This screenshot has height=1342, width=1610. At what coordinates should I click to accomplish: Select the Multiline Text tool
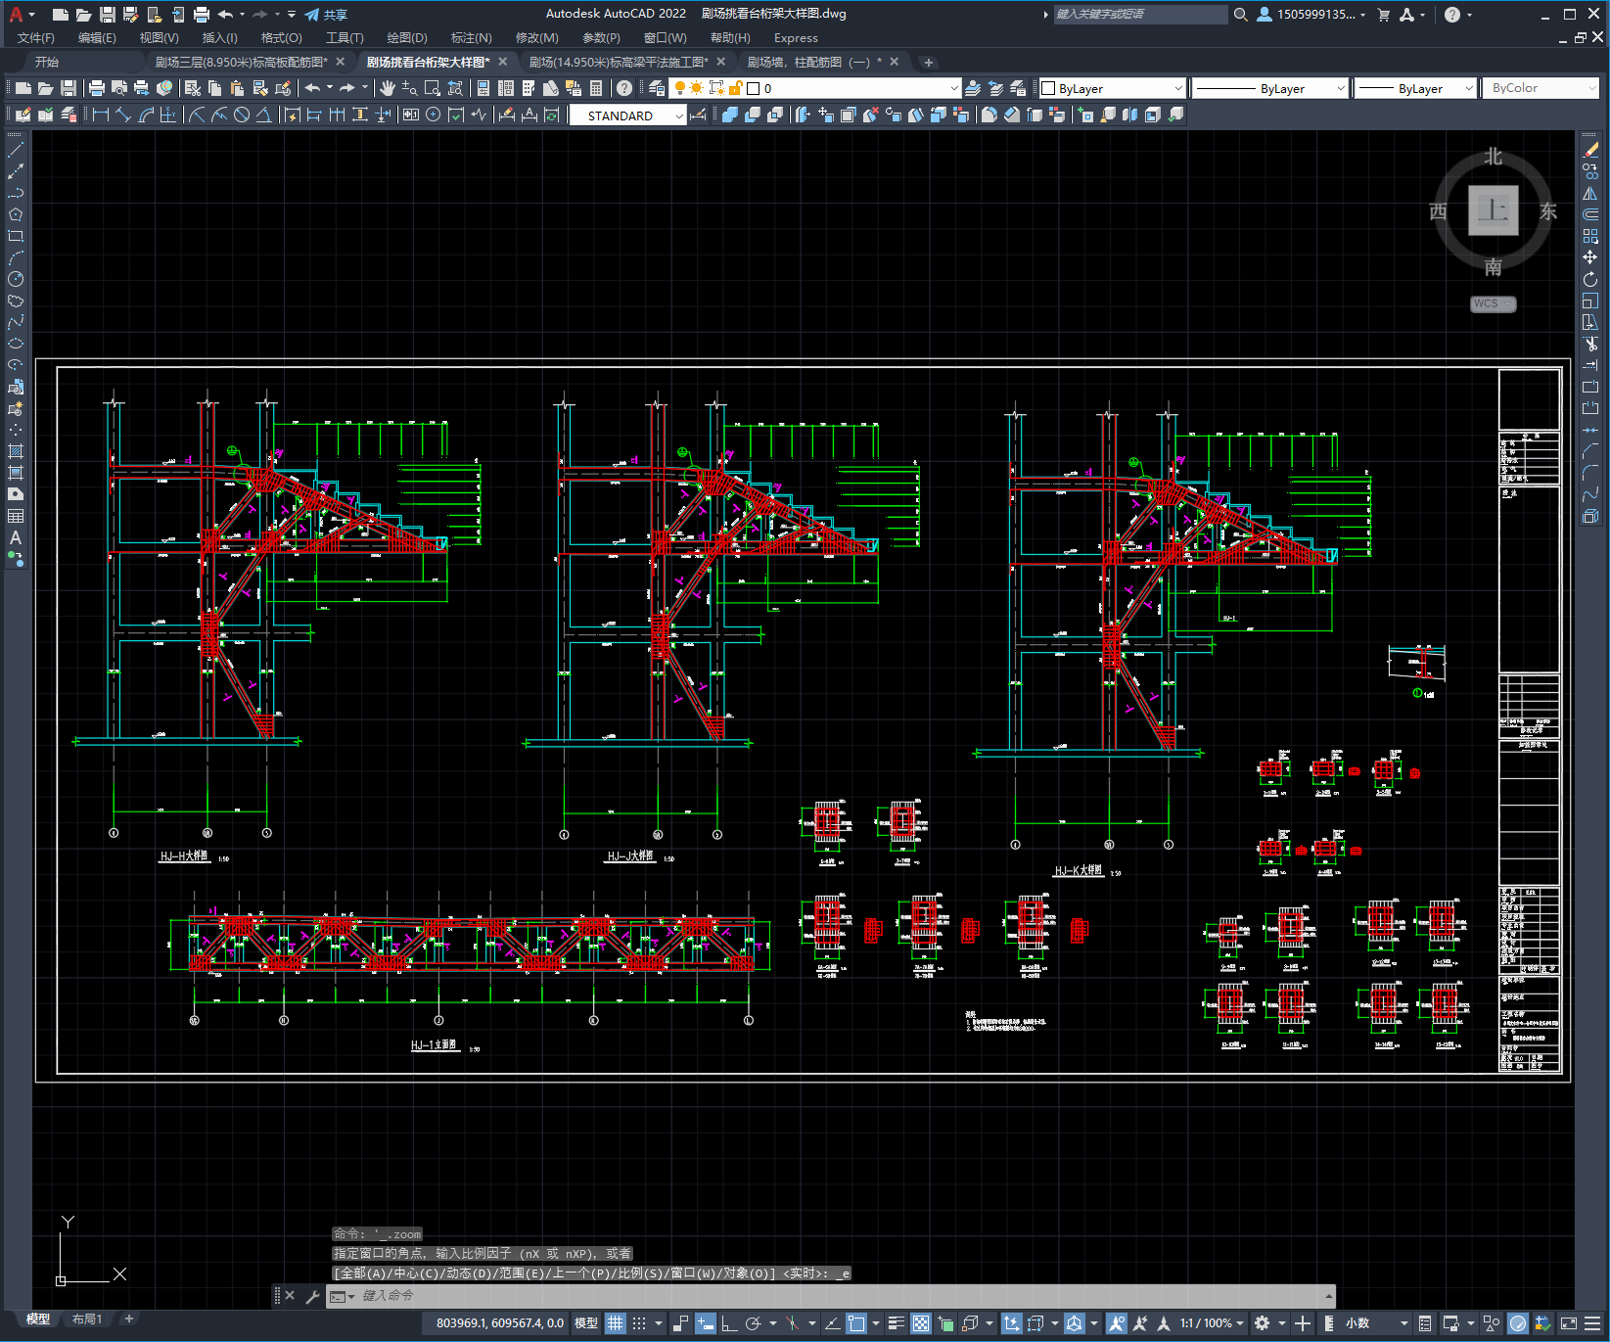point(16,537)
